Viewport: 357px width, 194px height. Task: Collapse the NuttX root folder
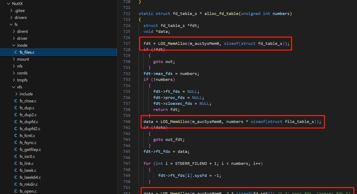pos(8,4)
